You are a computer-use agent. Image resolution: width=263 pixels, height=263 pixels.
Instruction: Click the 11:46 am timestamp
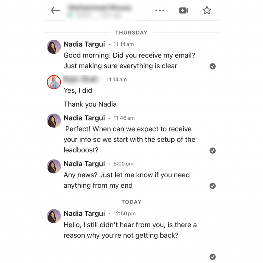click(124, 118)
